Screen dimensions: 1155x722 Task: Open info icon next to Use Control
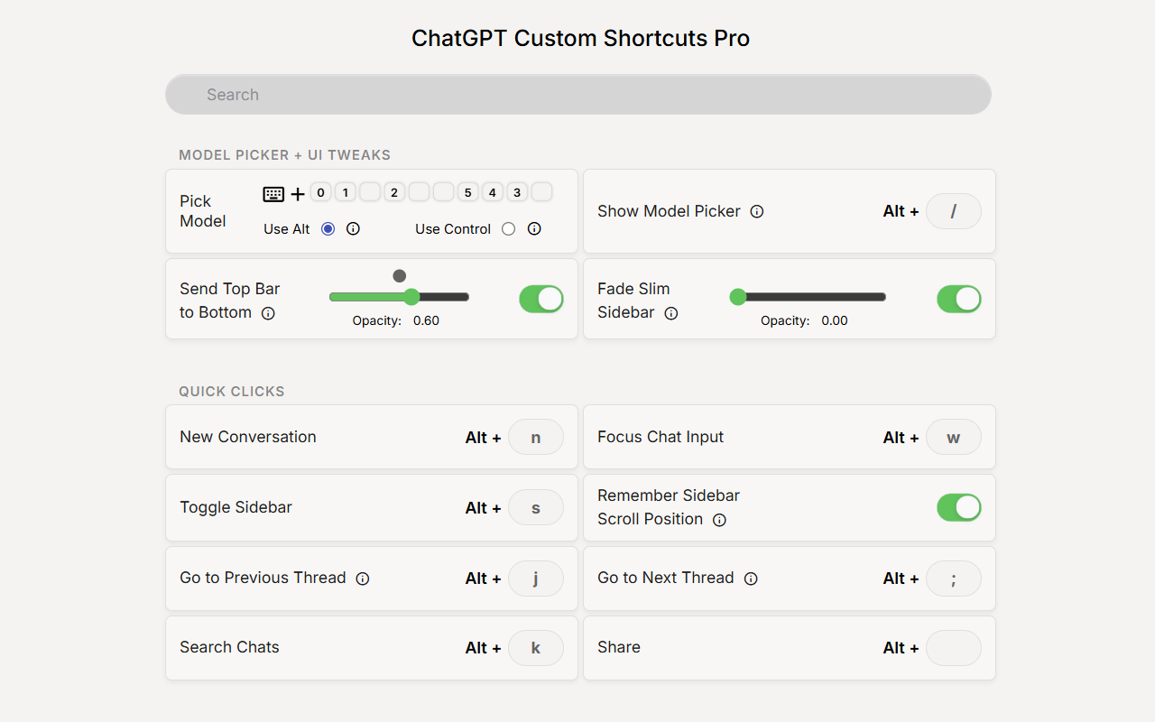click(x=534, y=229)
